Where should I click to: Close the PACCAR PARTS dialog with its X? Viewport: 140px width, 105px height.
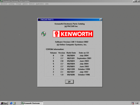101,20
